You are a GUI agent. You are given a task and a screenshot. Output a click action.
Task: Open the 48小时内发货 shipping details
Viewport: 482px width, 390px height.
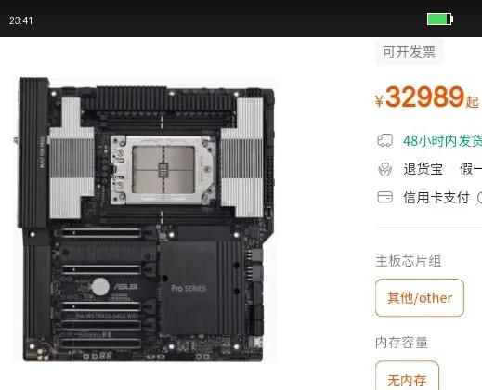tap(442, 141)
